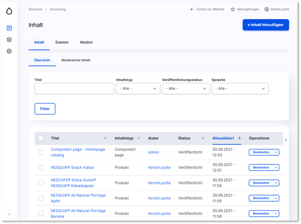Click the star icon beside Verknüpfungen
301x224 pixels.
232,9
